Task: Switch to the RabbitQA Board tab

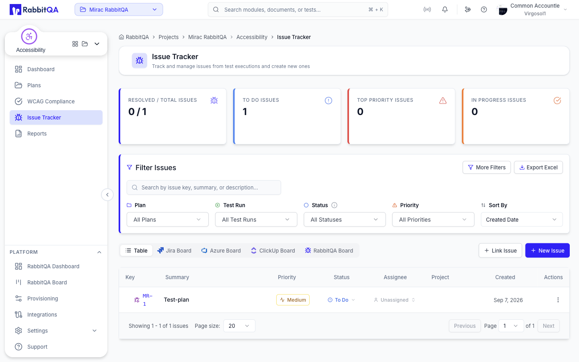Action: (x=329, y=251)
